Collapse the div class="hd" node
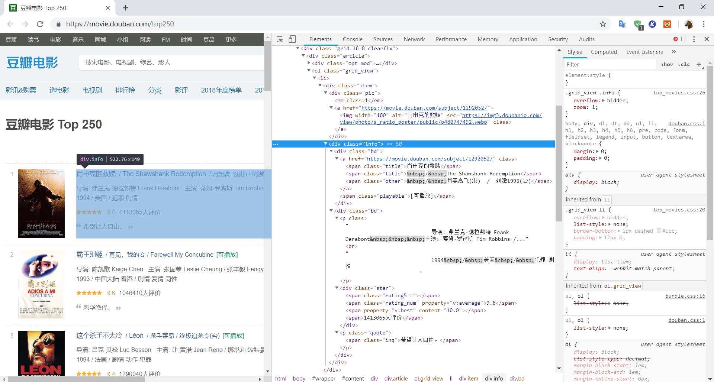Image resolution: width=714 pixels, height=382 pixels. [x=331, y=151]
